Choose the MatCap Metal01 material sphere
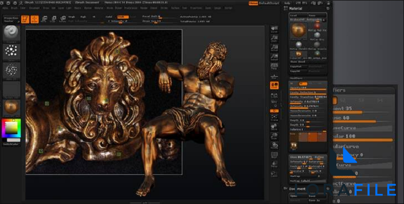This screenshot has width=404, height=204. [298, 45]
